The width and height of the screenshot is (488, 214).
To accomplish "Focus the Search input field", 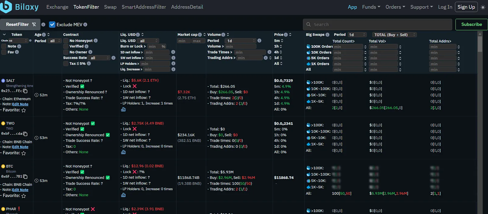I will (378, 24).
